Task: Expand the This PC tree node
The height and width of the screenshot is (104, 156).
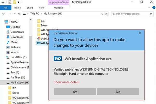Action: (2, 22)
